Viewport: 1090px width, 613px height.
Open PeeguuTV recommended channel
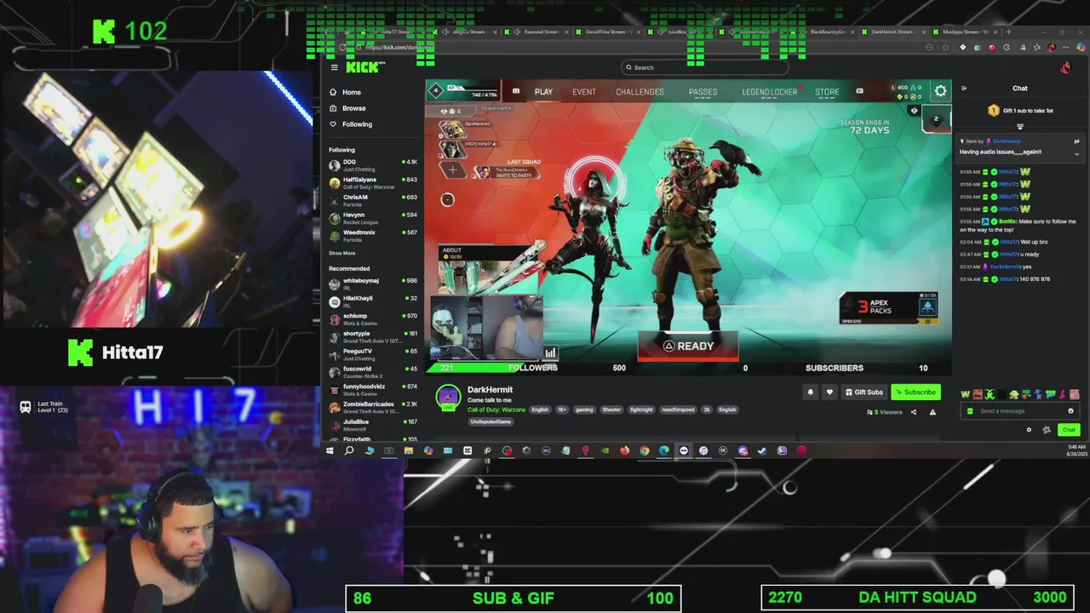point(373,354)
